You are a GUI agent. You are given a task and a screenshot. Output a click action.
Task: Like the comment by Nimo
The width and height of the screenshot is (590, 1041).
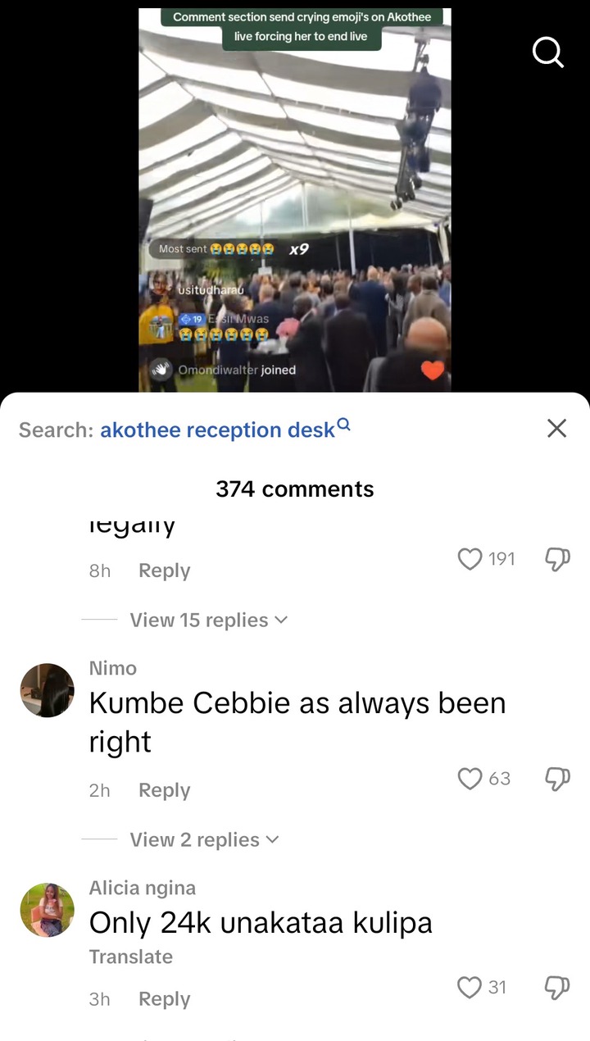pyautogui.click(x=470, y=778)
